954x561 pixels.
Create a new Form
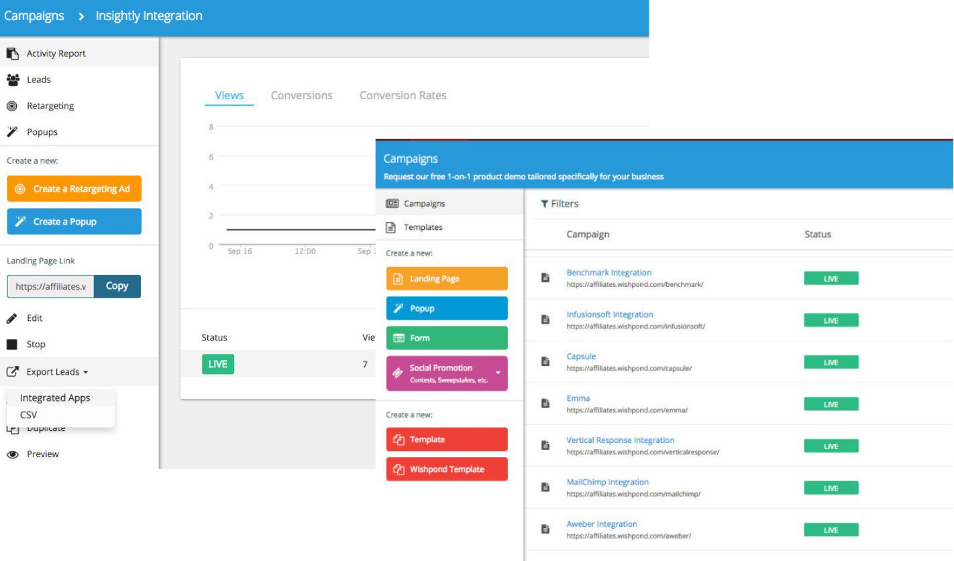(x=447, y=338)
